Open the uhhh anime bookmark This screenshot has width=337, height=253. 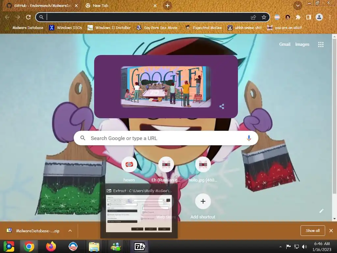(245, 28)
